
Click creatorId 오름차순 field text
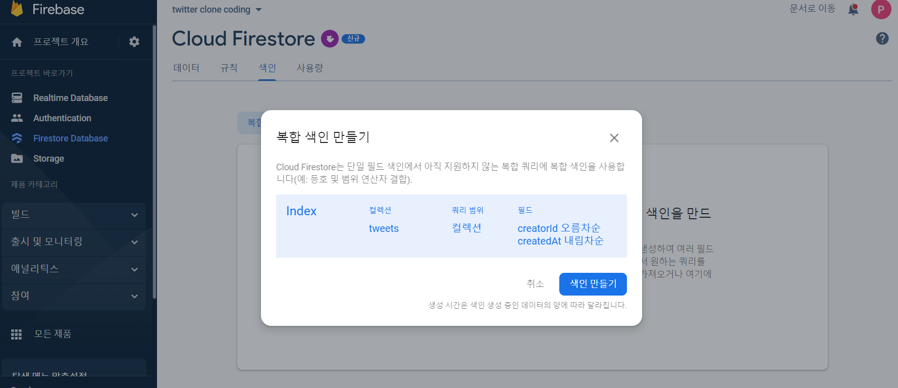[559, 228]
